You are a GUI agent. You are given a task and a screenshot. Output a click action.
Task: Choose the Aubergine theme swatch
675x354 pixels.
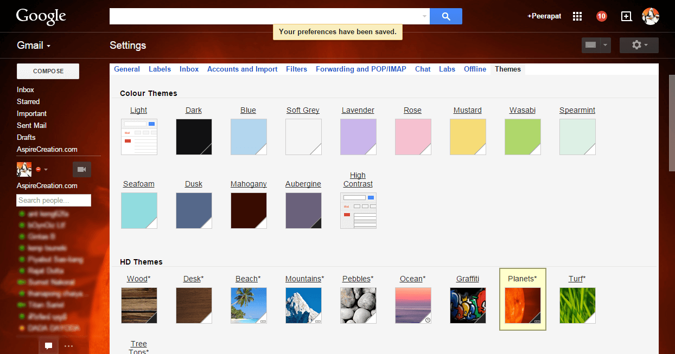[303, 210]
